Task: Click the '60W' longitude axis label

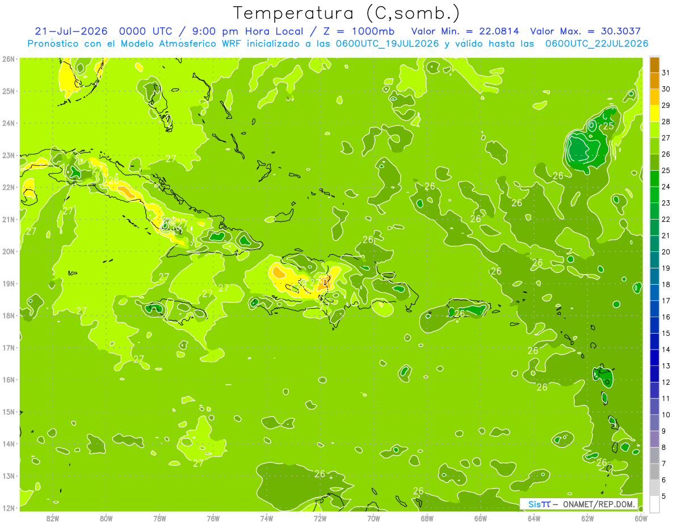Action: click(x=641, y=519)
